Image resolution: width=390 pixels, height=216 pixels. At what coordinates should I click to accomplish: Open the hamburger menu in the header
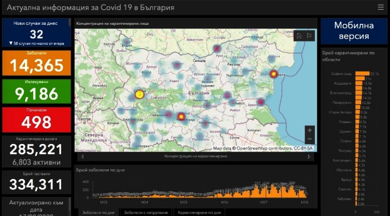[x=380, y=8]
